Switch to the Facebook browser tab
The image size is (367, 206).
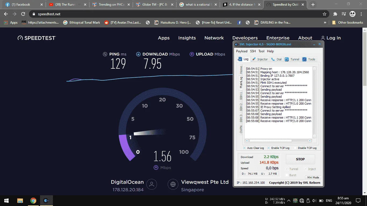24,5
